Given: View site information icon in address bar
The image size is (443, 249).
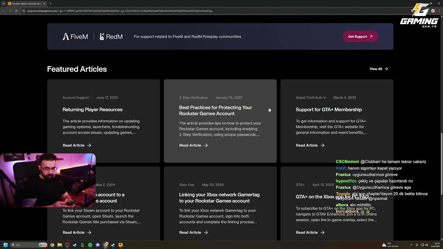Looking at the screenshot, I should pyautogui.click(x=24, y=11).
